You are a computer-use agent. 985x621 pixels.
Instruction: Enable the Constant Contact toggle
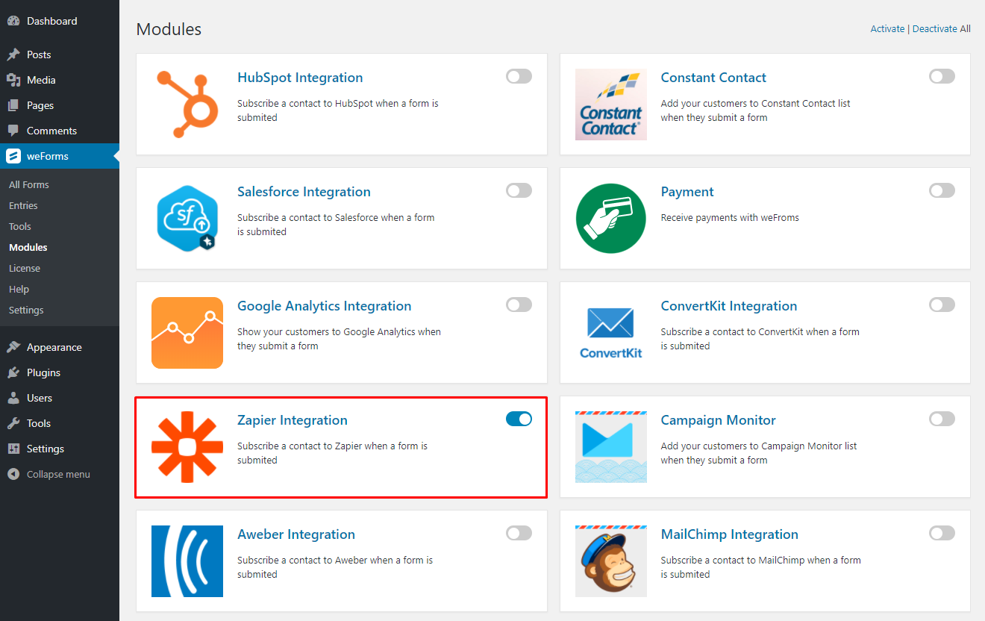tap(942, 76)
